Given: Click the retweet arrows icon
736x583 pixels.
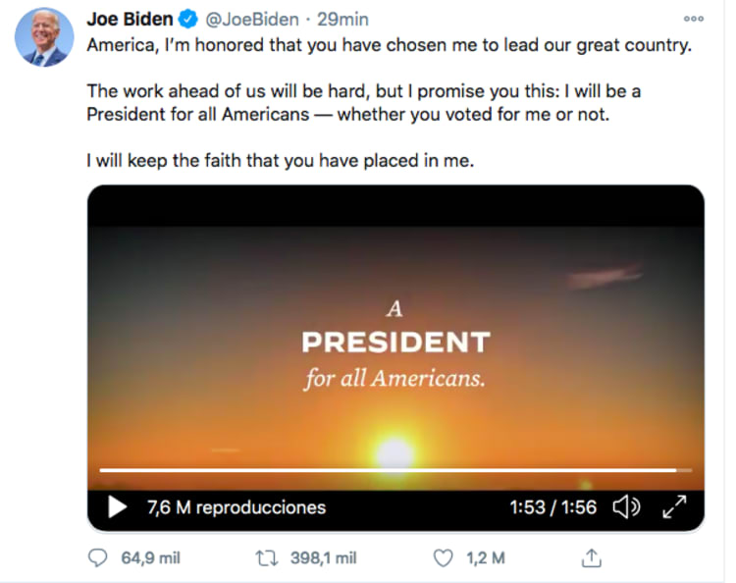Looking at the screenshot, I should [266, 558].
